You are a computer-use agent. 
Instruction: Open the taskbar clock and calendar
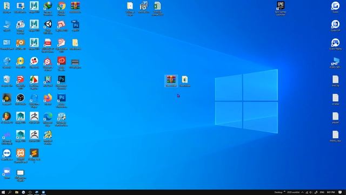tap(330, 192)
